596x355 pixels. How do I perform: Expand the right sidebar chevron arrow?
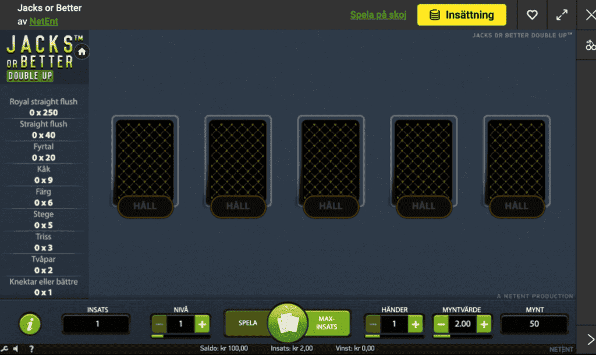click(x=590, y=339)
